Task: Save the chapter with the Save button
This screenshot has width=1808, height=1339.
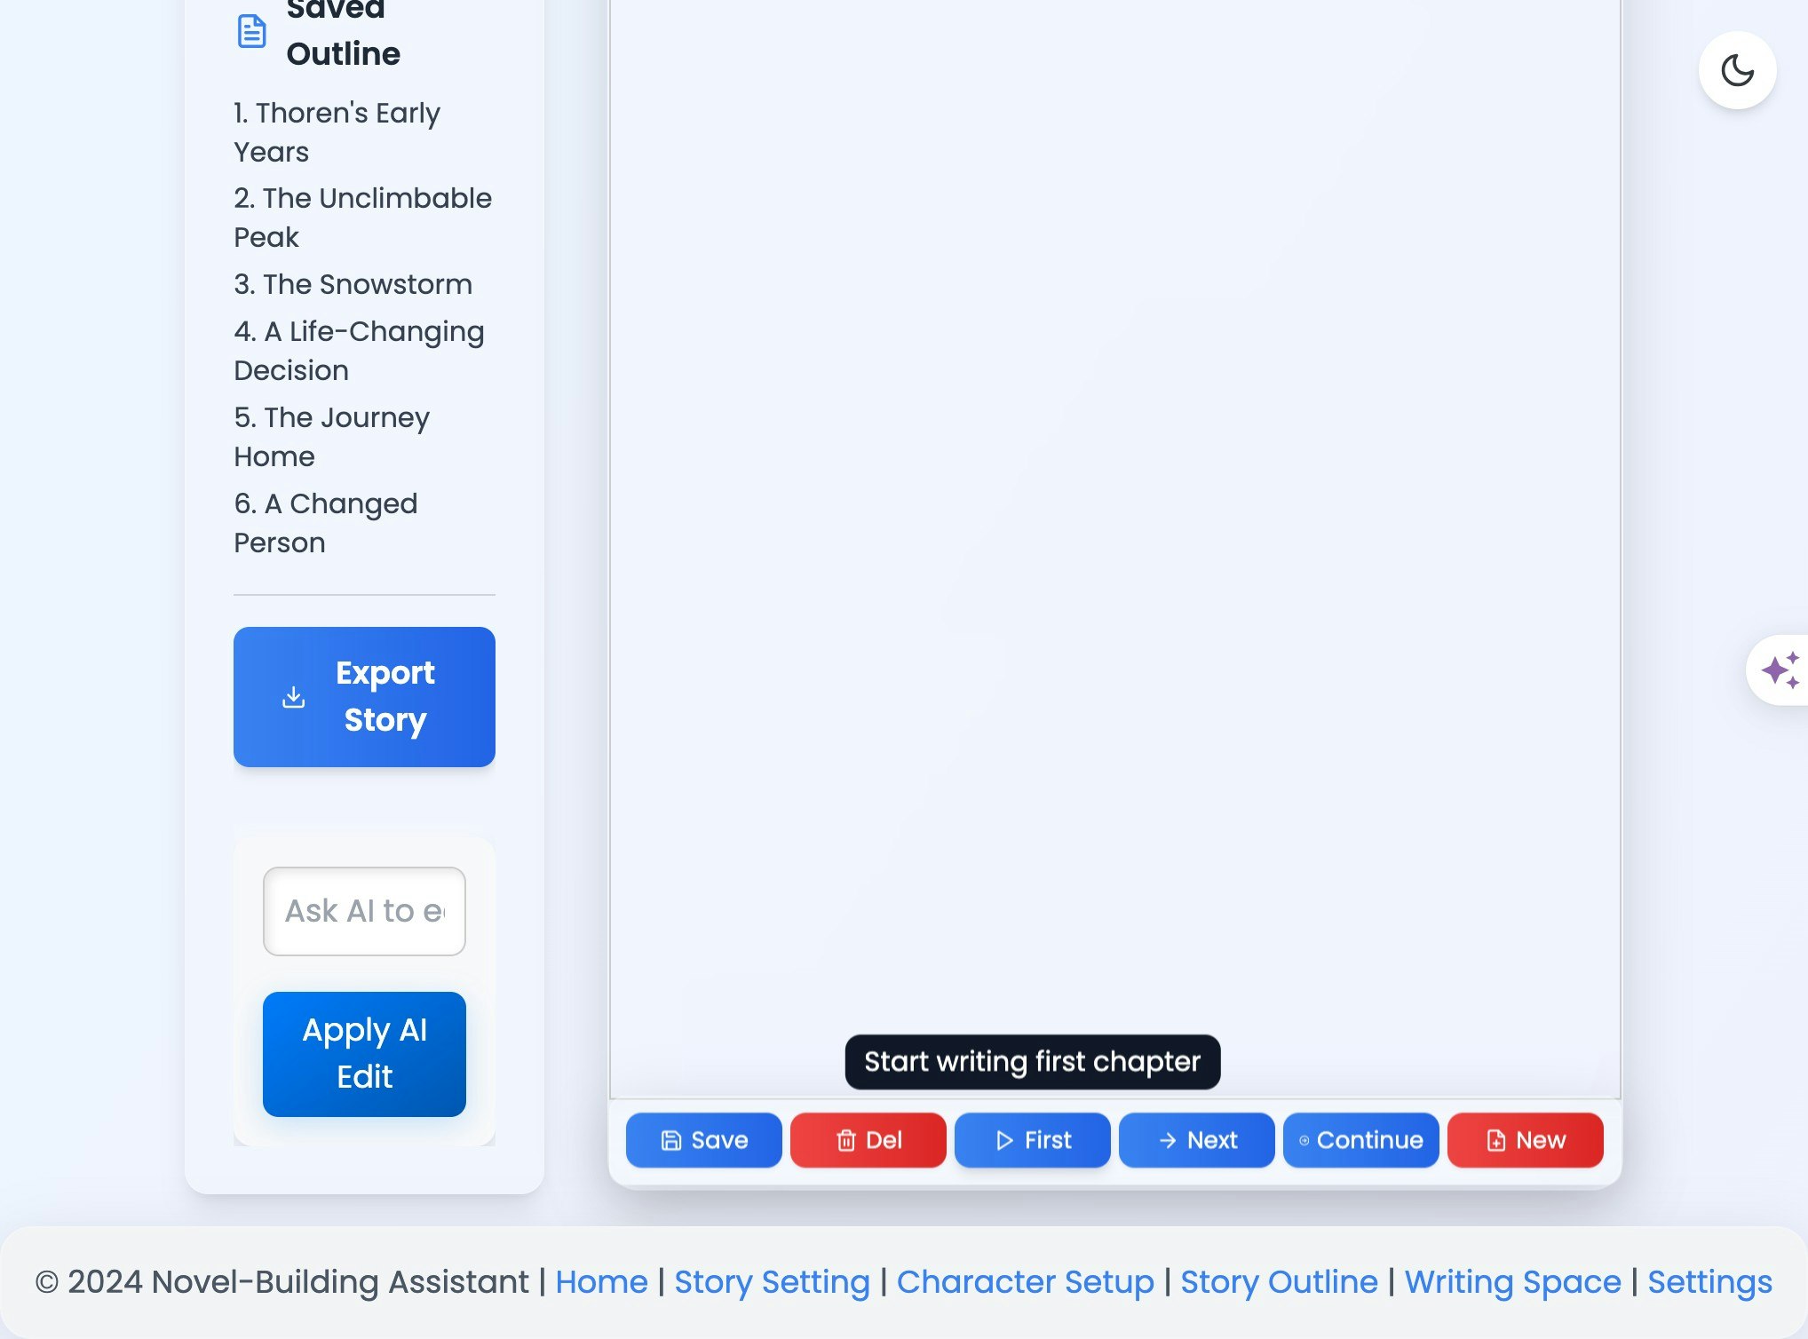Action: (703, 1140)
